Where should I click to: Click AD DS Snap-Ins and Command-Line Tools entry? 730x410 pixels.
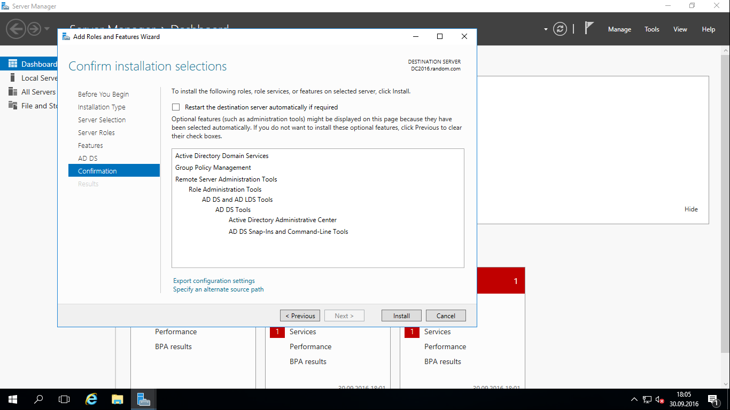point(289,232)
